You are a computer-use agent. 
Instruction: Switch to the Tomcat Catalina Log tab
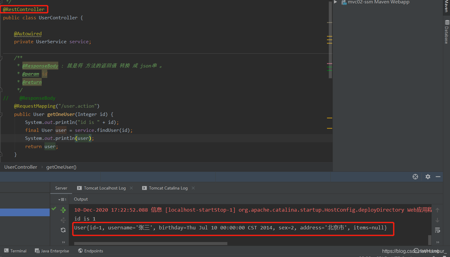pos(168,188)
